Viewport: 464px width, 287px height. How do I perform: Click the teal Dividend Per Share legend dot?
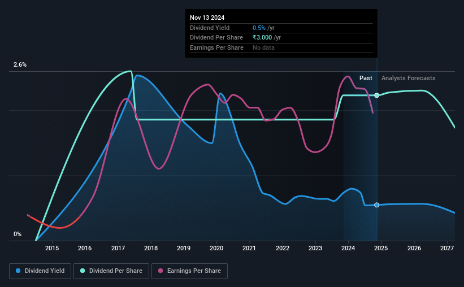coord(83,271)
